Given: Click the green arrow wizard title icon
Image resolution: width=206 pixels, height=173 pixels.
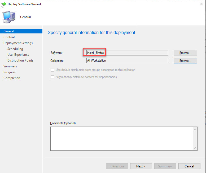Looking at the screenshot, I should (x=4, y=4).
